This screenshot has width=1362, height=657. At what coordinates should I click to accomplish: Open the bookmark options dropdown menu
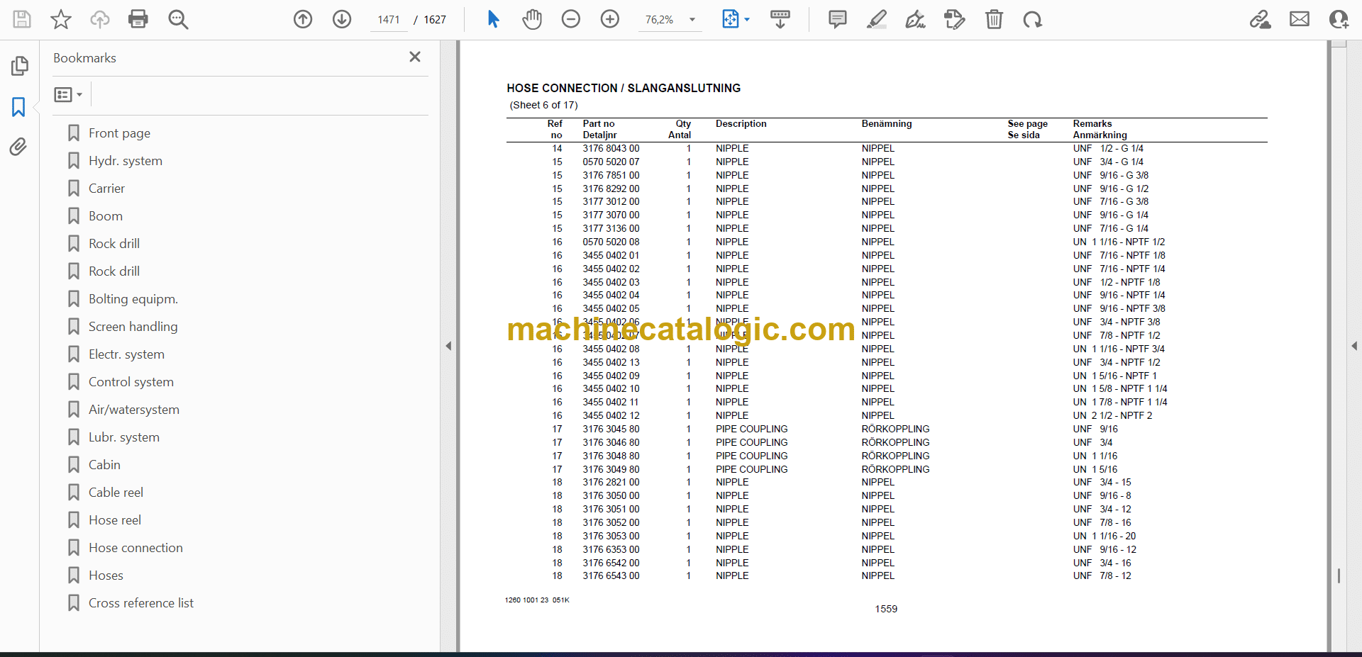[x=68, y=94]
